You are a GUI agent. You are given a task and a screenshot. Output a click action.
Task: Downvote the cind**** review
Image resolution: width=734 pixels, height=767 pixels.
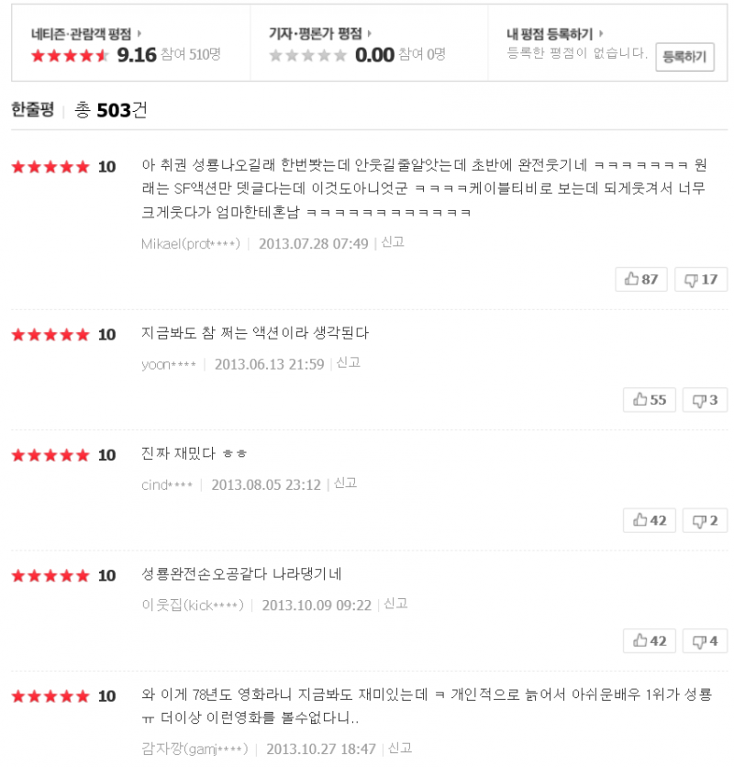[705, 520]
